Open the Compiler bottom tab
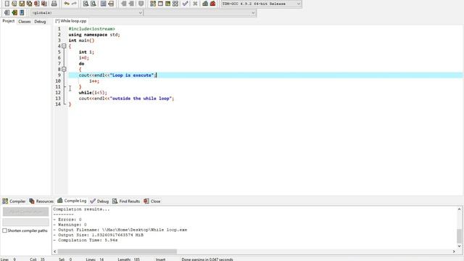 14,201
